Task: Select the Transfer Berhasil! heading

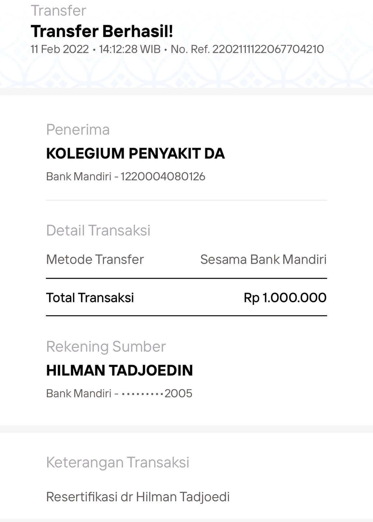Action: point(102,31)
